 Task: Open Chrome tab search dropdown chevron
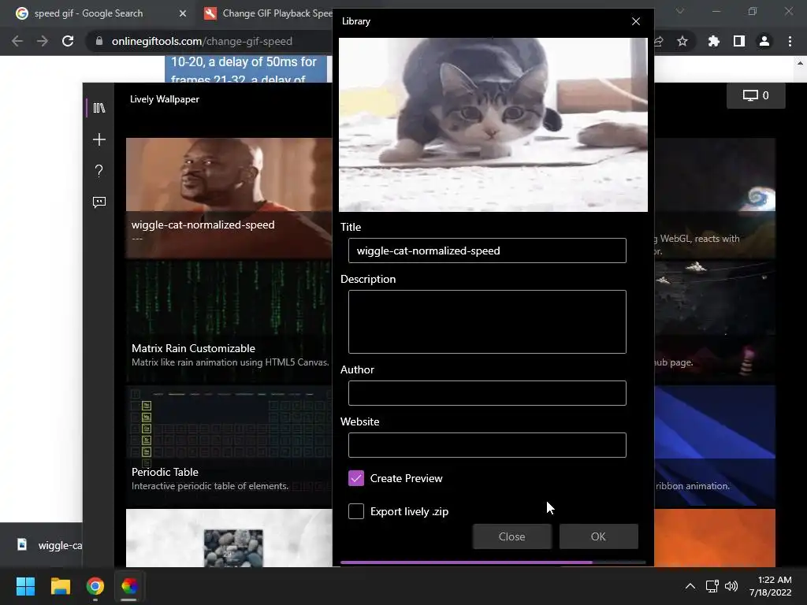click(680, 11)
